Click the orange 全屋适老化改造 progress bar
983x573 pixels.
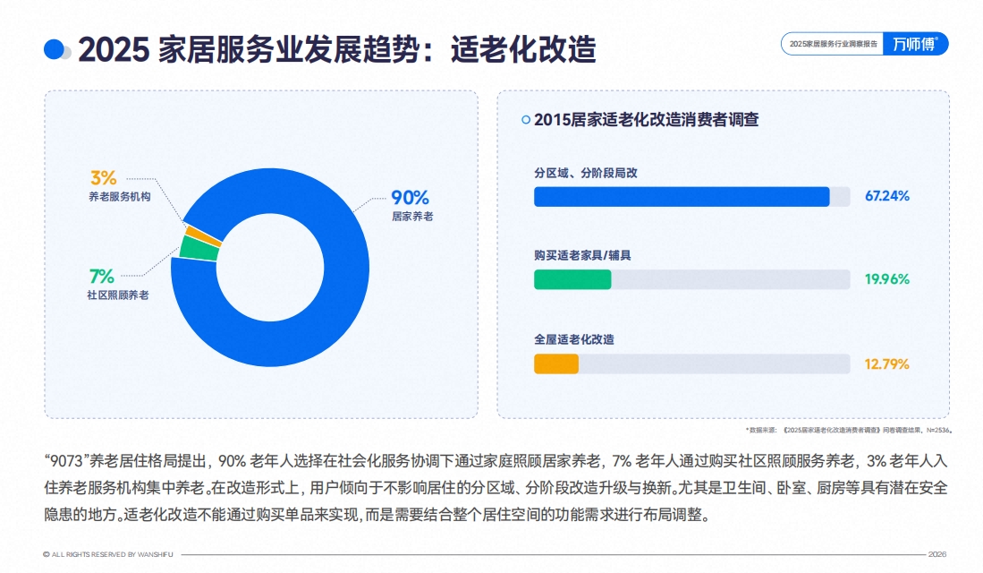(x=556, y=363)
